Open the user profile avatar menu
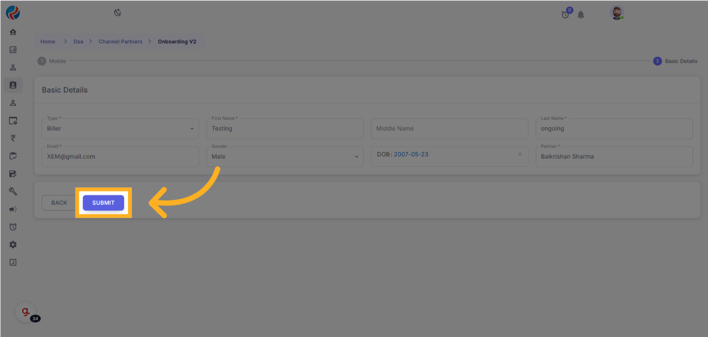This screenshot has width=708, height=337. coord(616,13)
